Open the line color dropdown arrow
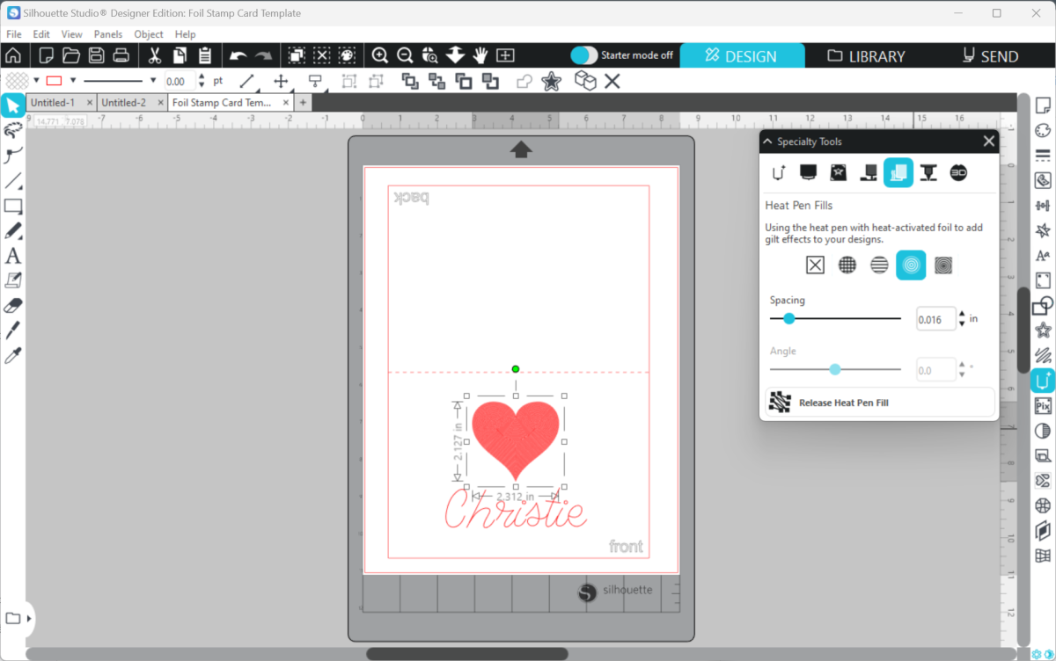 pos(73,81)
